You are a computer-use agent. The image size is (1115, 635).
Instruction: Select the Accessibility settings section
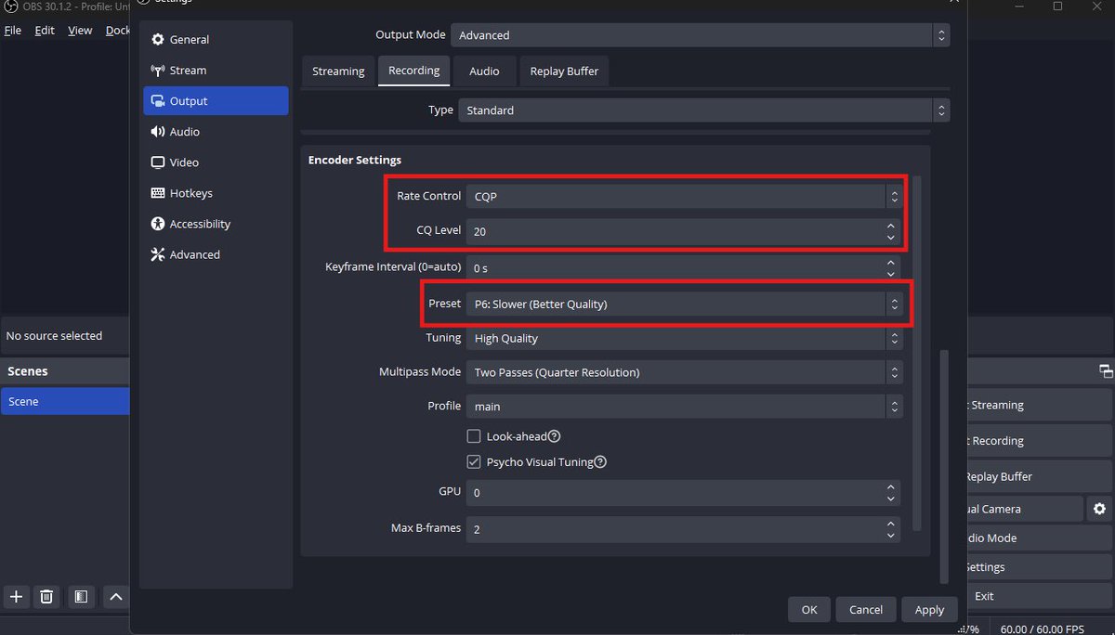coord(200,223)
